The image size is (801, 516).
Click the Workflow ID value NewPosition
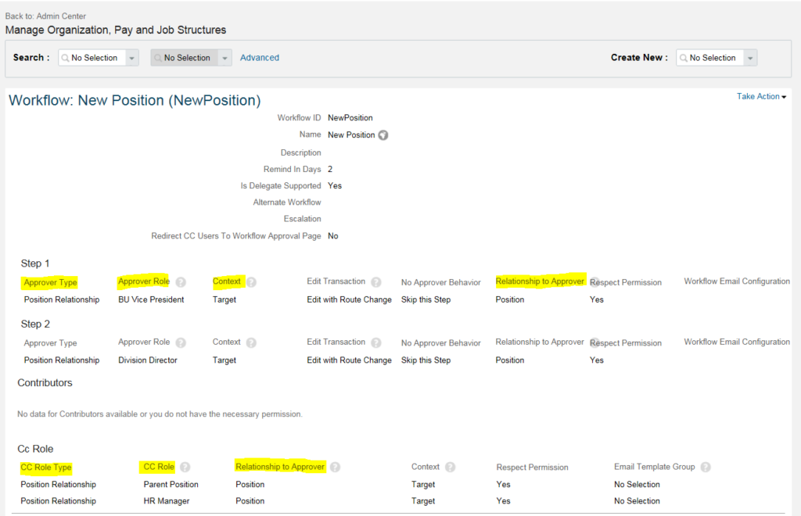tap(350, 118)
